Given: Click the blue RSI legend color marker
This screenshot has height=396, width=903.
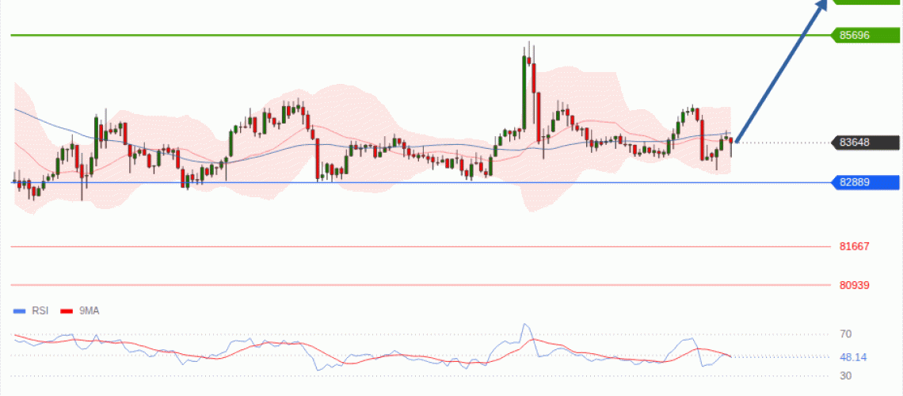Looking at the screenshot, I should [x=20, y=311].
